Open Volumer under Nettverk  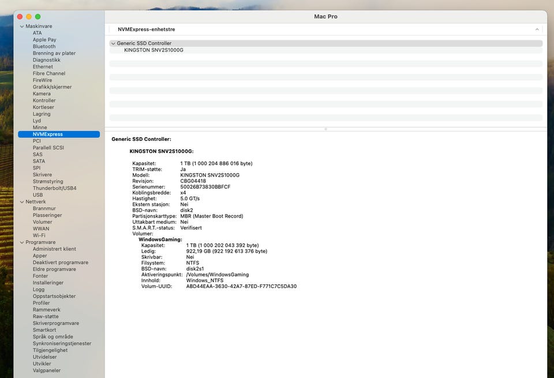point(42,222)
